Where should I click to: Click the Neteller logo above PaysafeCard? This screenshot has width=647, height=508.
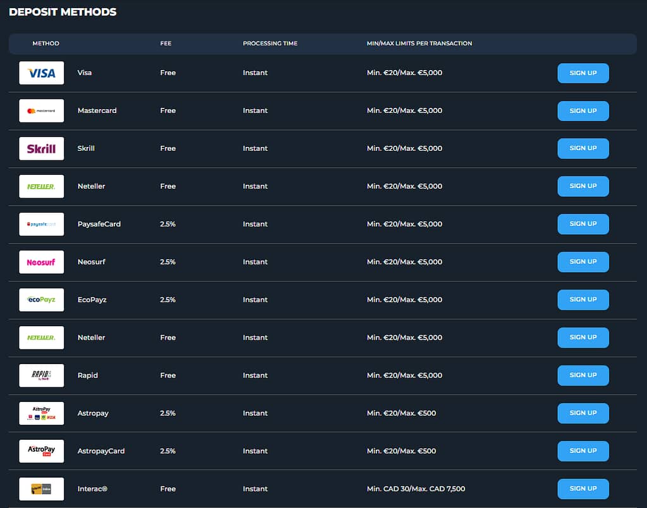coord(41,186)
